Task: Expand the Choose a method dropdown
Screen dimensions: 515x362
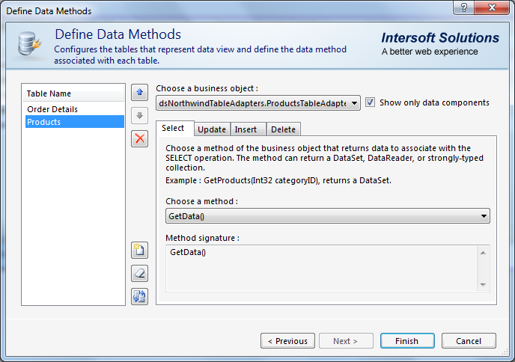Action: coord(483,216)
